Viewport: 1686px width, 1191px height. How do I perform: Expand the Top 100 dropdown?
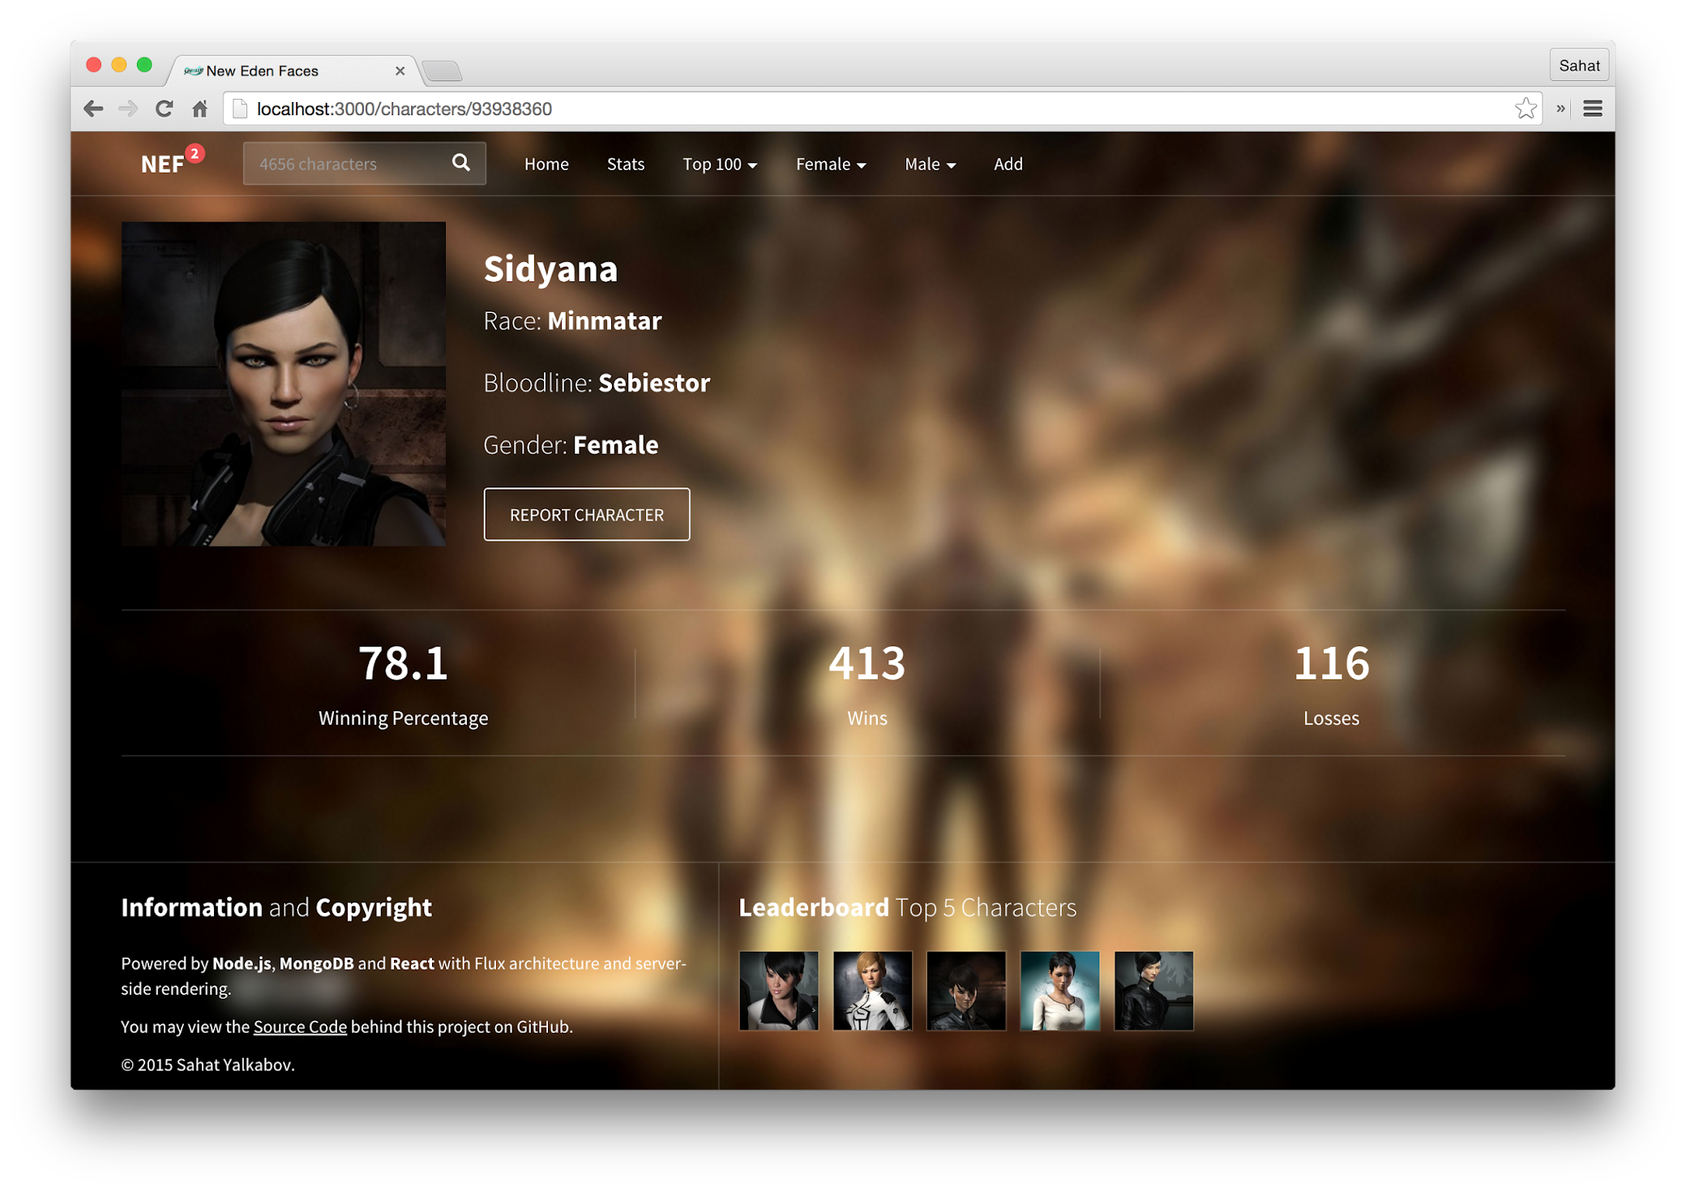pos(719,164)
